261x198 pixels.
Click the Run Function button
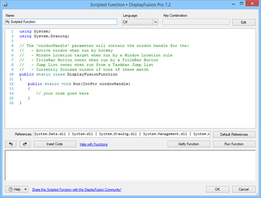point(234,144)
